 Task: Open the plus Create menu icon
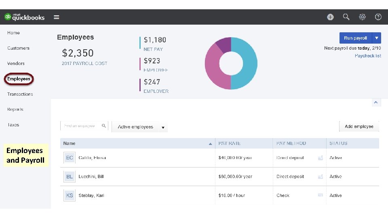coord(330,17)
